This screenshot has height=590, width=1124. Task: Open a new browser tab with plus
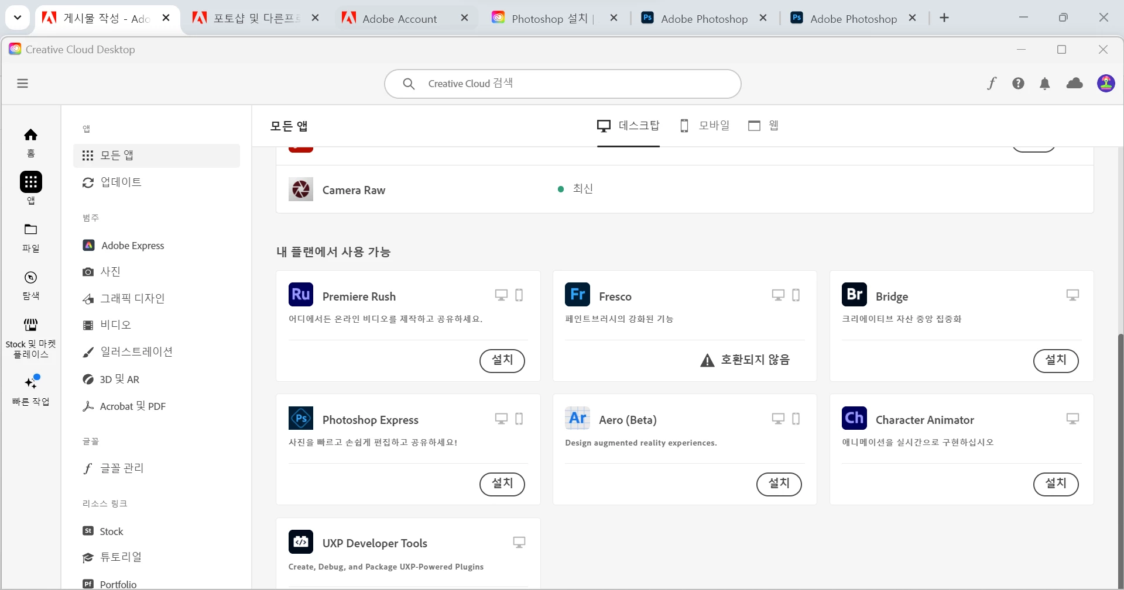(x=944, y=18)
